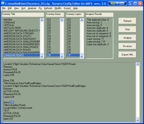Select 226 in Scenery Layers list

(73, 31)
